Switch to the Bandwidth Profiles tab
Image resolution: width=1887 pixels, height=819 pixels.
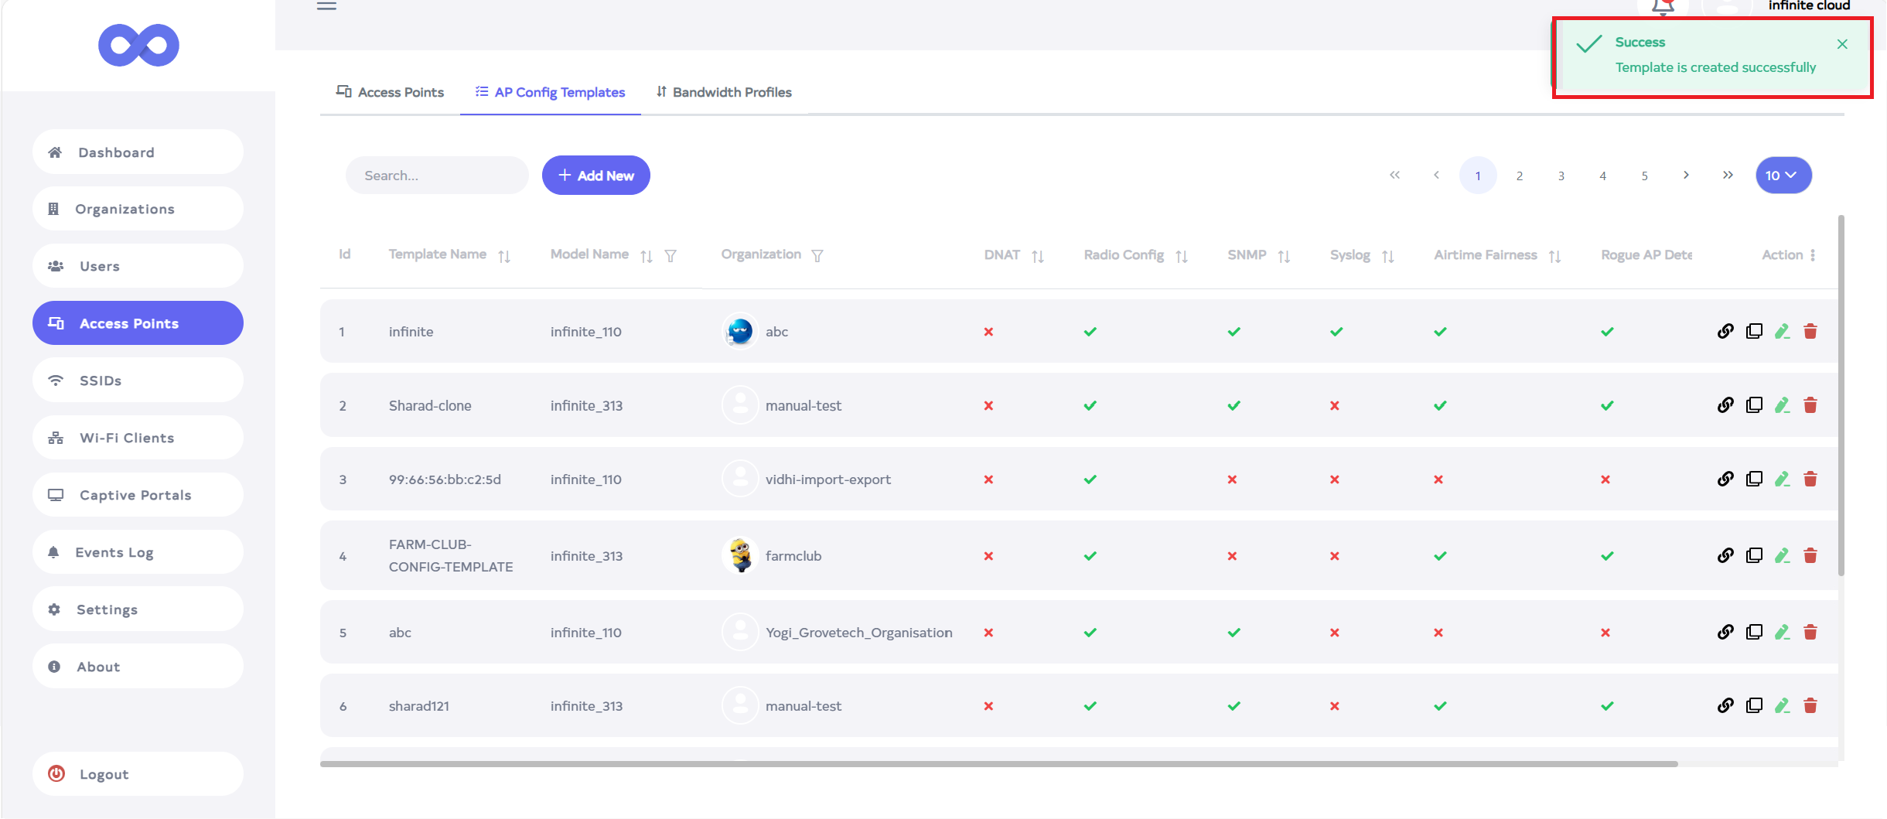click(724, 92)
